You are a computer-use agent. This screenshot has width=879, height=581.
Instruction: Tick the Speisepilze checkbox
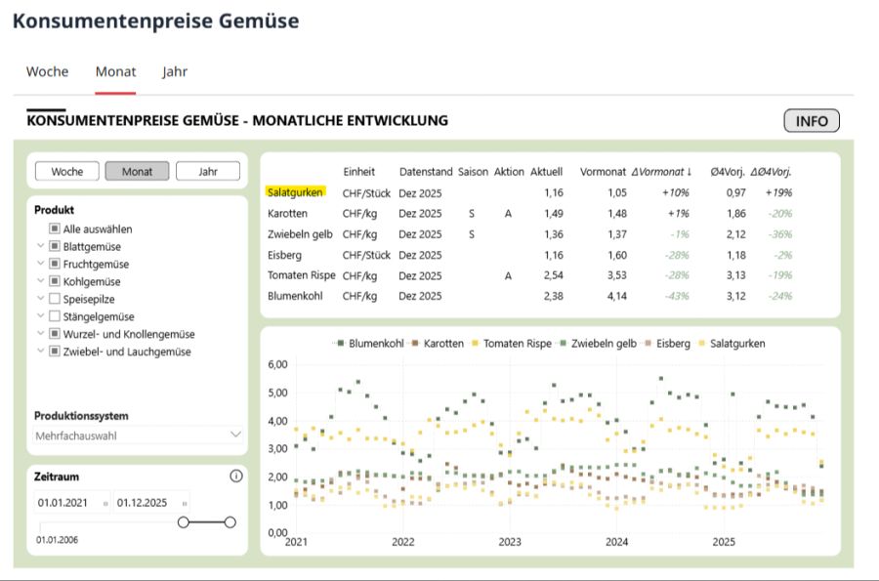pos(55,300)
